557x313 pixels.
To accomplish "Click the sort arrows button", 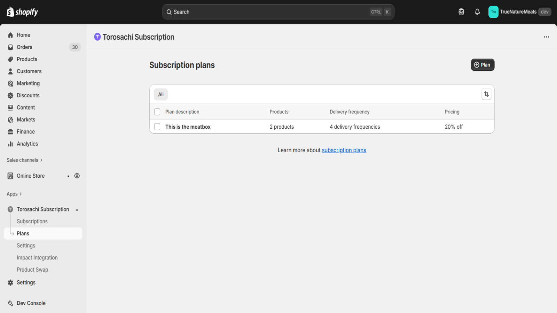I will pyautogui.click(x=486, y=94).
